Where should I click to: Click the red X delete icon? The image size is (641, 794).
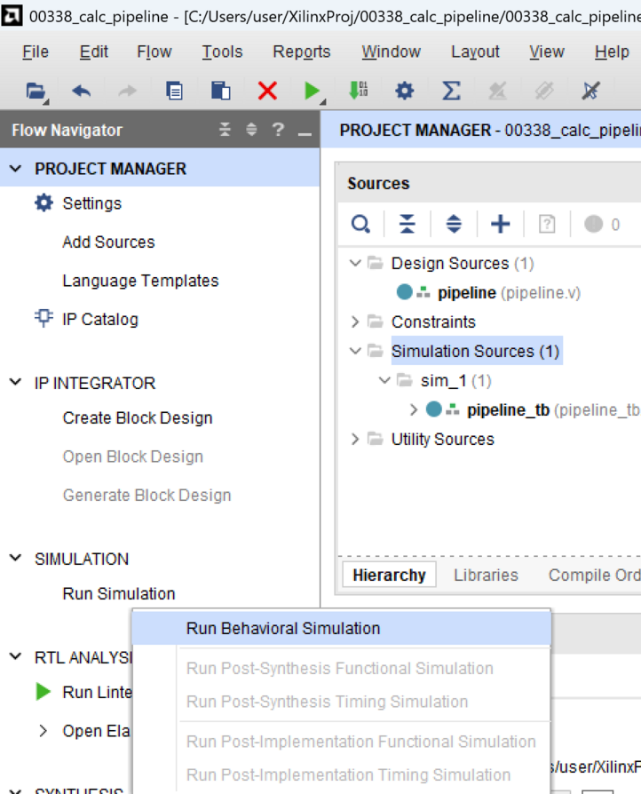(267, 91)
